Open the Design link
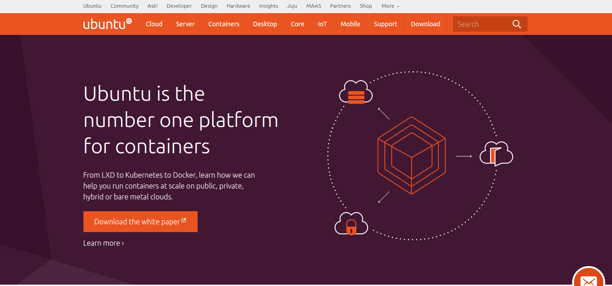This screenshot has width=612, height=286. tap(209, 6)
